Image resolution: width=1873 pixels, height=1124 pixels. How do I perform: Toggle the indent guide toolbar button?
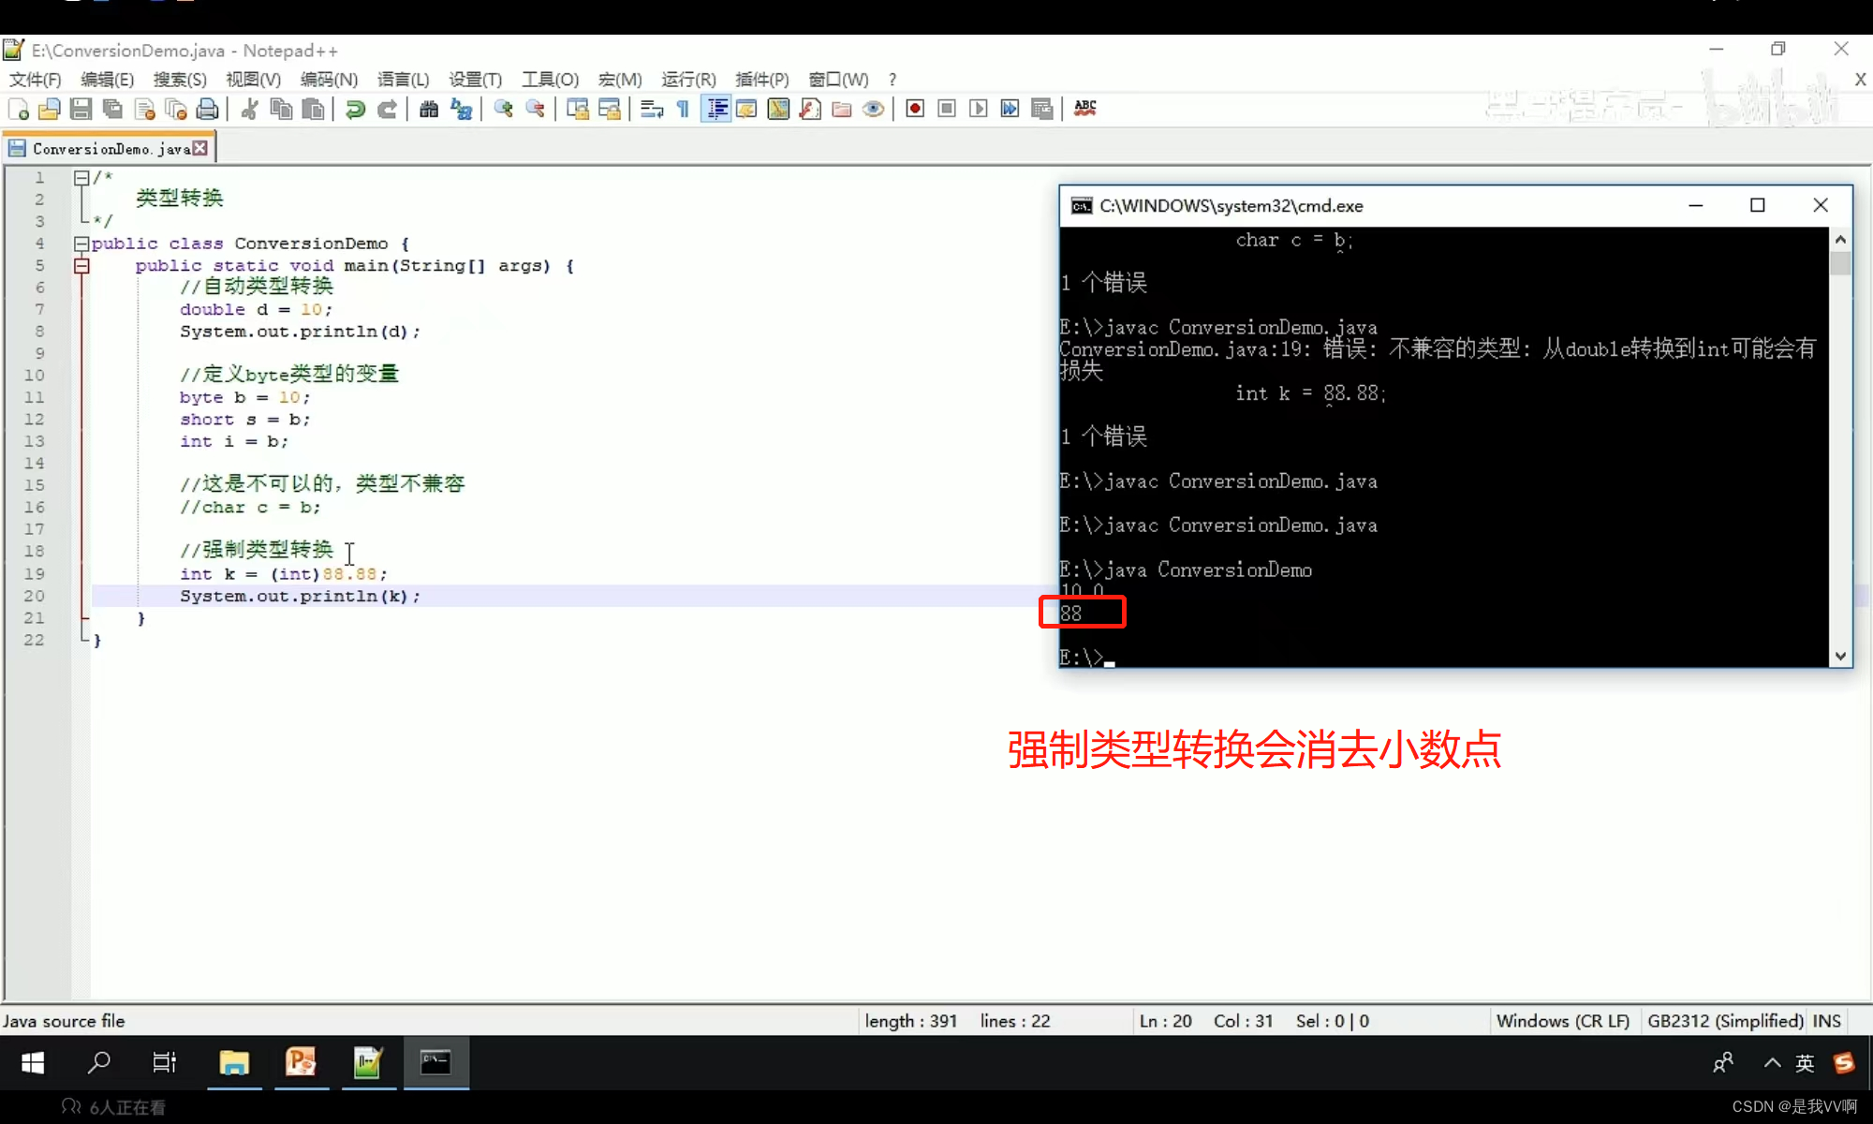point(716,110)
